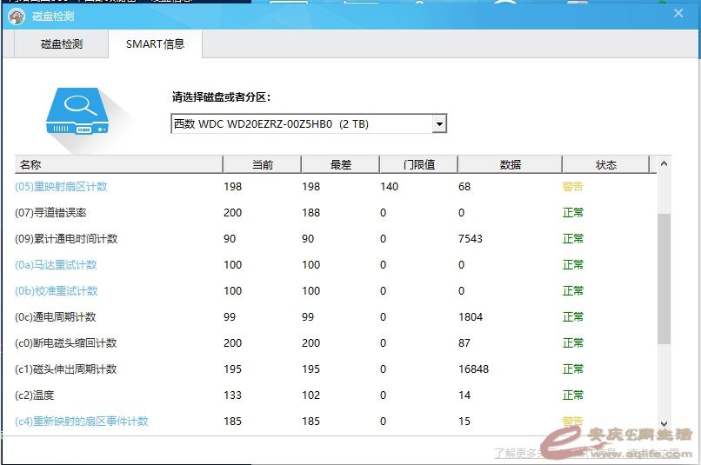Click the disk detection app icon in title bar

point(15,17)
